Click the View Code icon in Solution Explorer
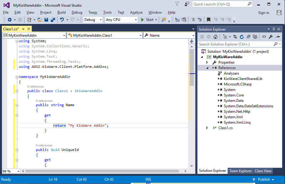 [264, 37]
